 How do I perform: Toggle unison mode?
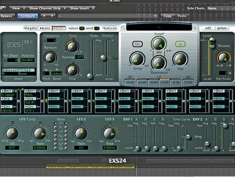click(x=110, y=28)
